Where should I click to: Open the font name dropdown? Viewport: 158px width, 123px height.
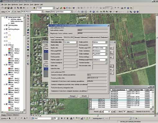[x=52, y=118]
